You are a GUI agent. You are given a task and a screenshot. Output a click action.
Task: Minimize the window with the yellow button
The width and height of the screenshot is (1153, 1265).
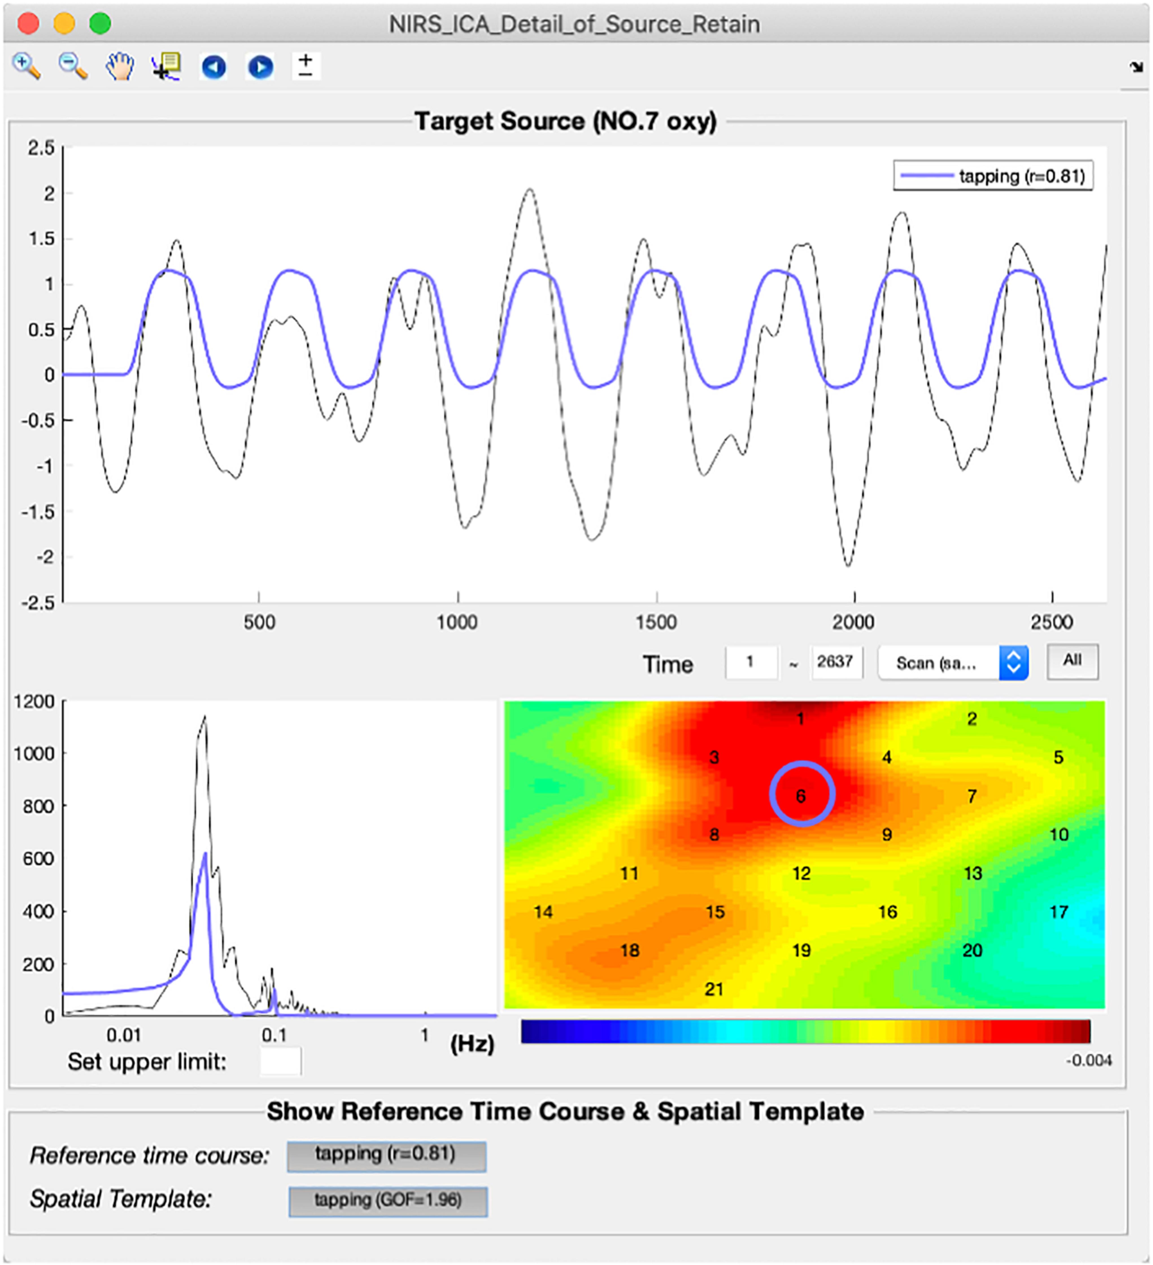coord(64,24)
